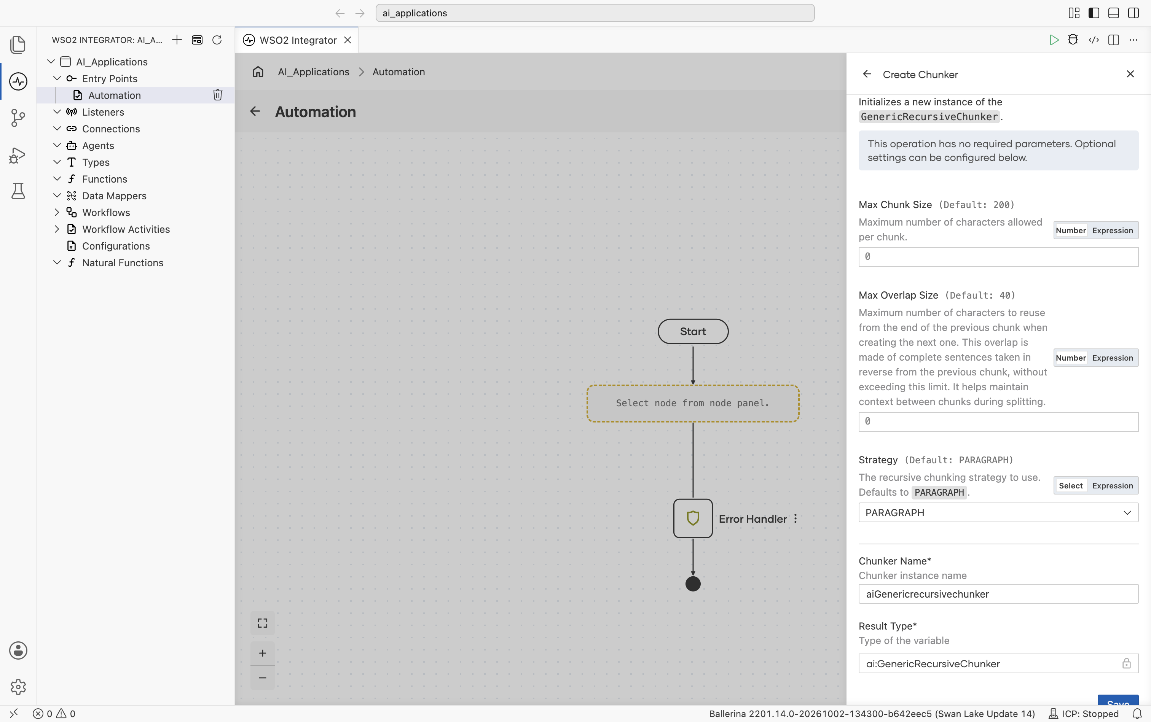Viewport: 1151px width, 722px height.
Task: Choose Select mode for Strategy
Action: click(1071, 486)
